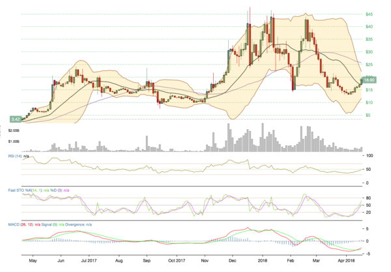Click the Oct 2017 date axis label
Image resolution: width=391 pixels, height=272 pixels.
point(177,261)
